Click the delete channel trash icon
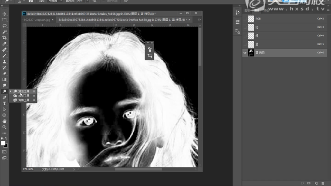The width and height of the screenshot is (331, 186). point(323,183)
